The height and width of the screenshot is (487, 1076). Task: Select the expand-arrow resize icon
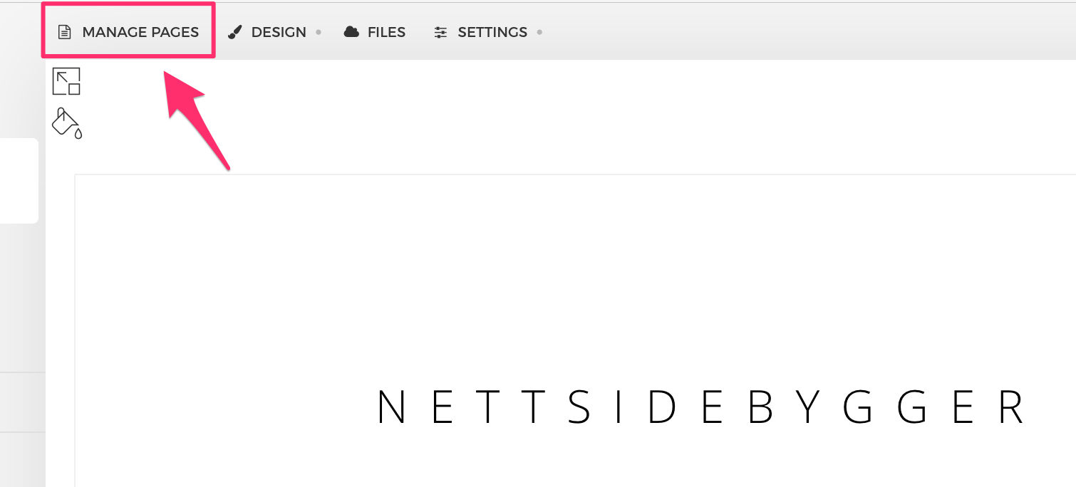point(66,81)
